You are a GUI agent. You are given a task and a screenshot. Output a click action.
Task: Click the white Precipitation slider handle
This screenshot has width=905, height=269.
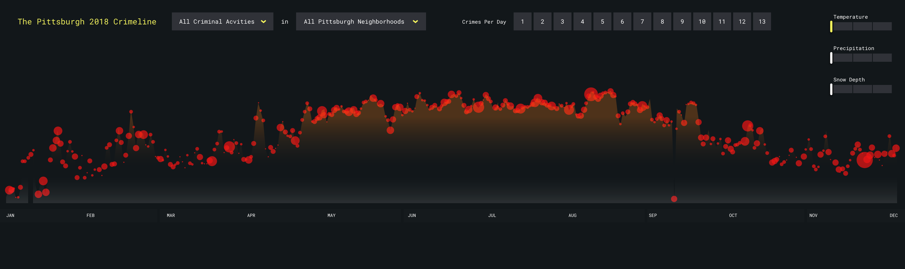(x=831, y=58)
